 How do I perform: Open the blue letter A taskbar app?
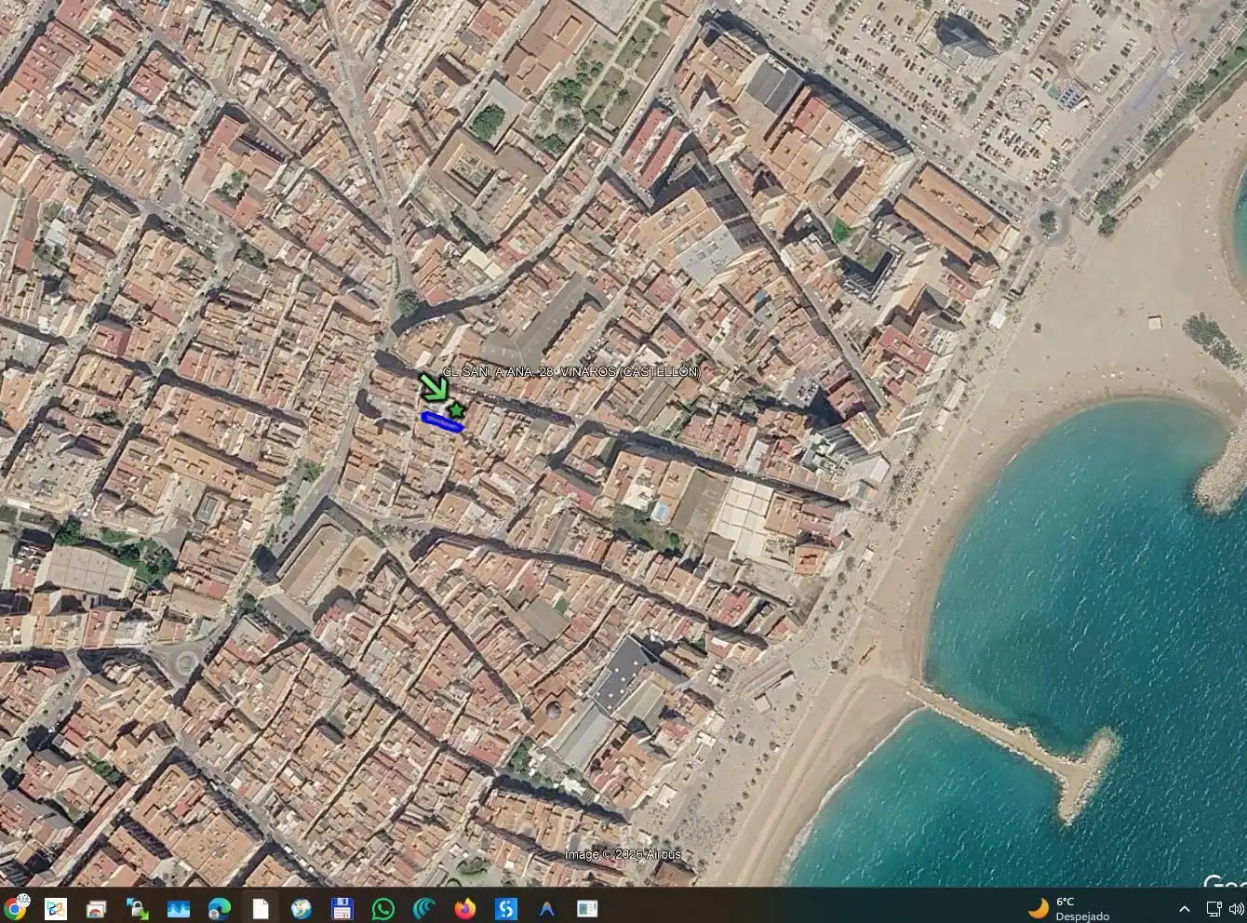(546, 908)
